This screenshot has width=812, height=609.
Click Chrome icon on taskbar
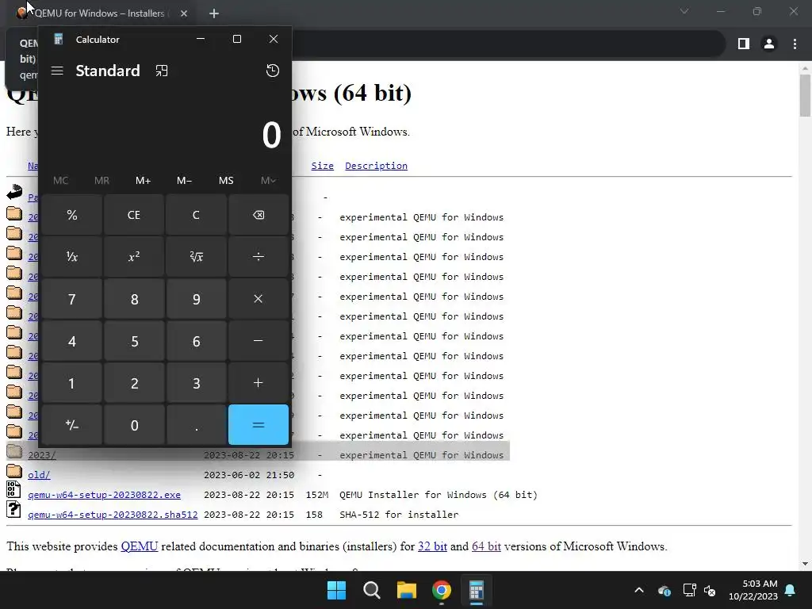coord(441,590)
